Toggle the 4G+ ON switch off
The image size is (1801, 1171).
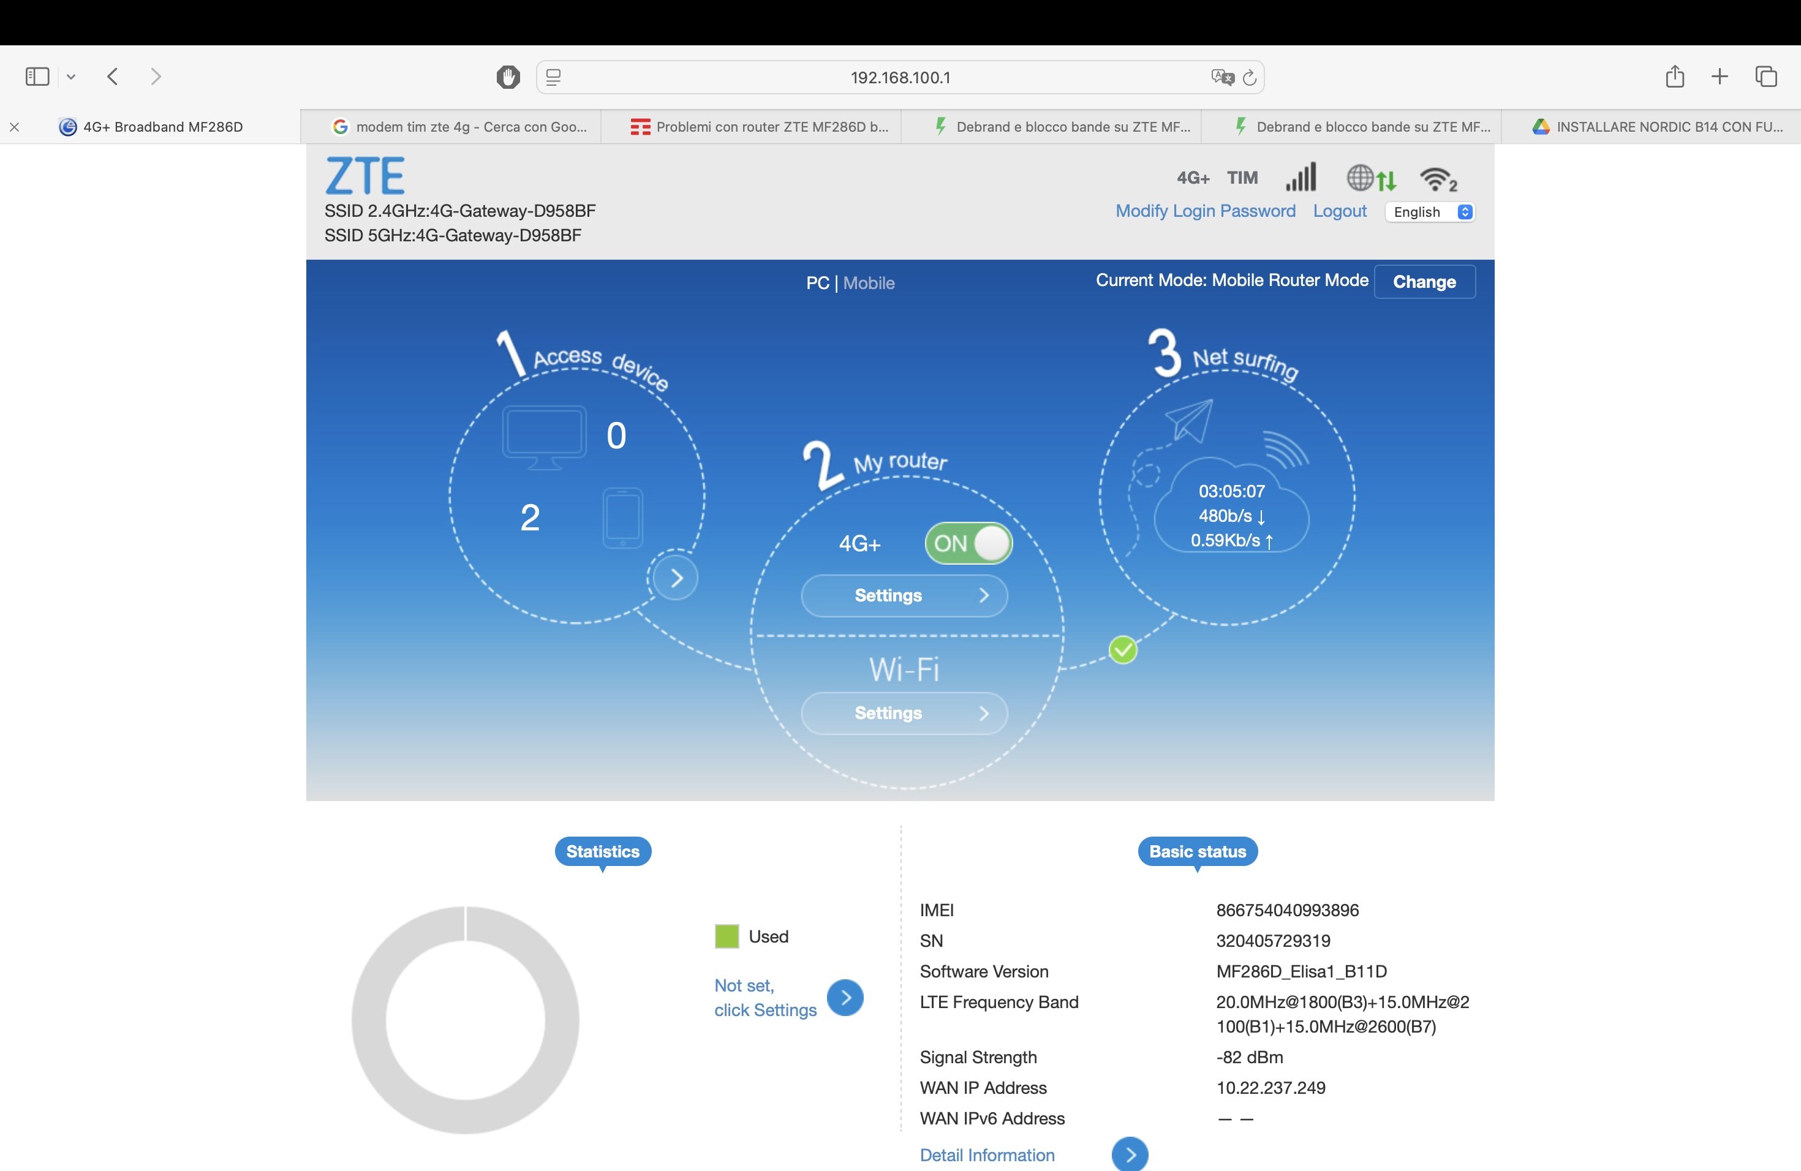[968, 543]
